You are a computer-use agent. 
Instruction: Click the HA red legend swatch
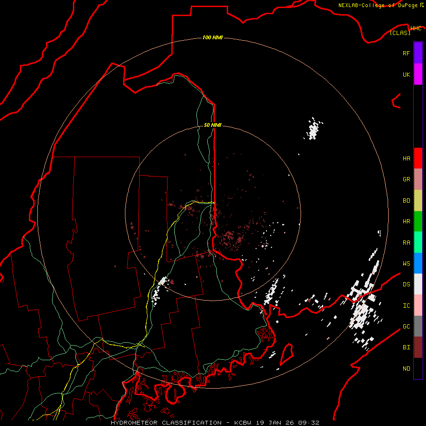418,158
